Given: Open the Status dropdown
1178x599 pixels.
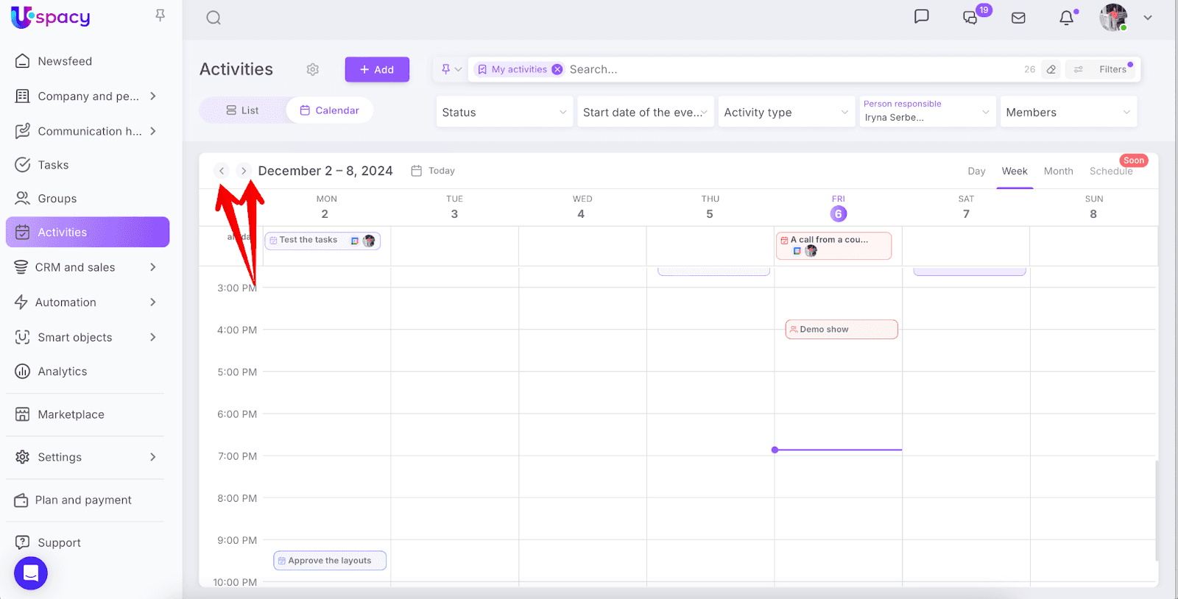Looking at the screenshot, I should (504, 112).
